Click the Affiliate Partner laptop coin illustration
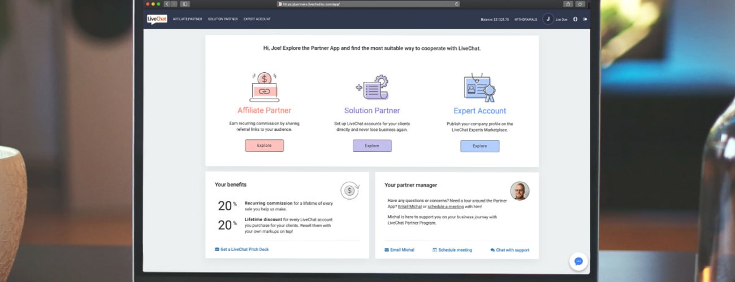Image resolution: width=735 pixels, height=282 pixels. [264, 87]
